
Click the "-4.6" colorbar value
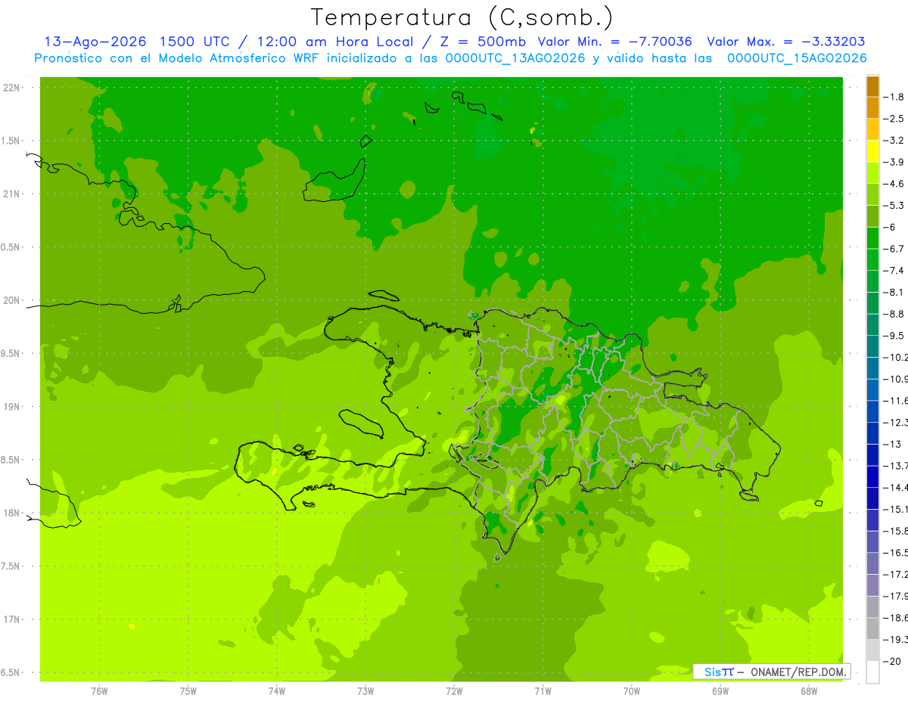(x=894, y=184)
